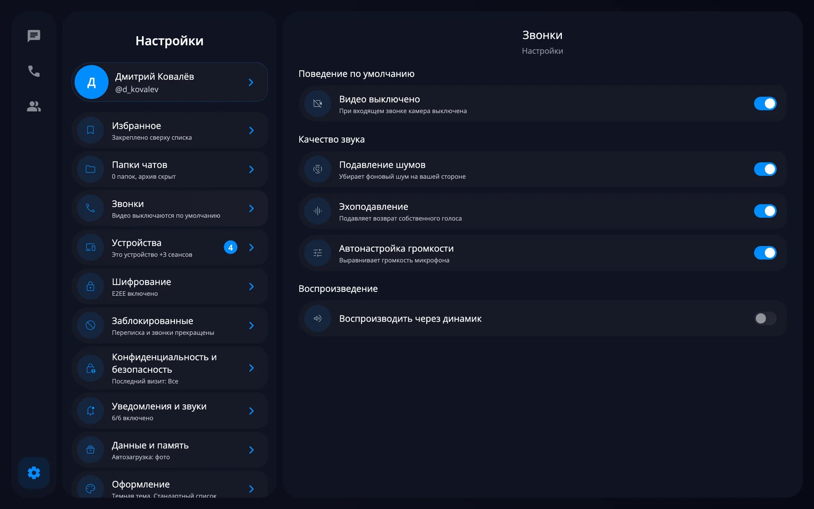The width and height of the screenshot is (814, 509).
Task: Click the storage icon for Данные и память
Action: pos(90,450)
